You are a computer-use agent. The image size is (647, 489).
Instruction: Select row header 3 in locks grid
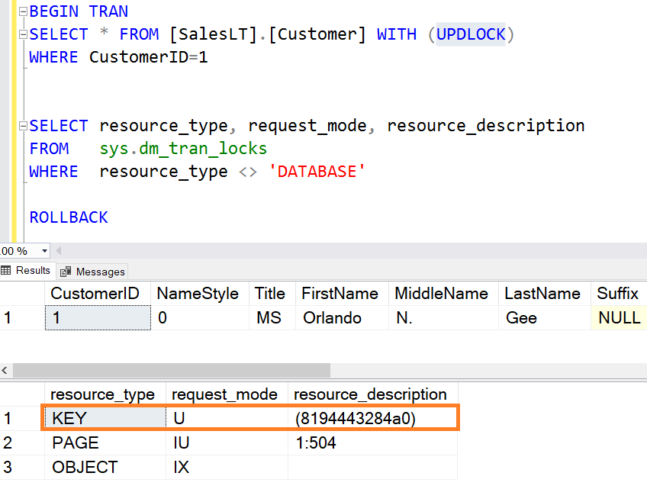[22, 467]
